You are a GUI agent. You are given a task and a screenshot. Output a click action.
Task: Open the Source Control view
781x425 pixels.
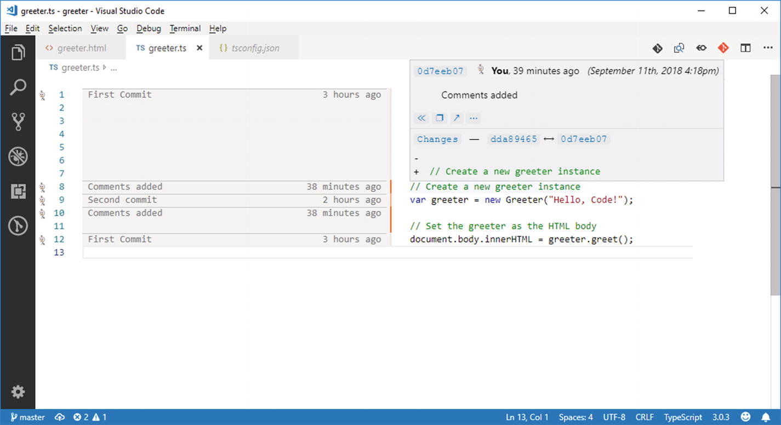pyautogui.click(x=18, y=122)
